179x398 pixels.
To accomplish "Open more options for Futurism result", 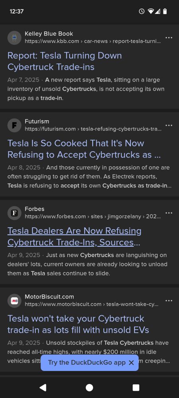I will click(169, 125).
